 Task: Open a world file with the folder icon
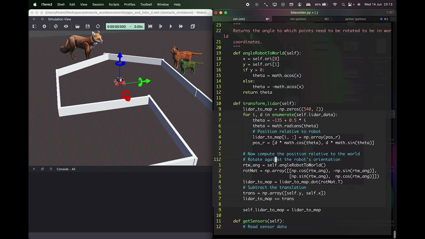[77, 26]
